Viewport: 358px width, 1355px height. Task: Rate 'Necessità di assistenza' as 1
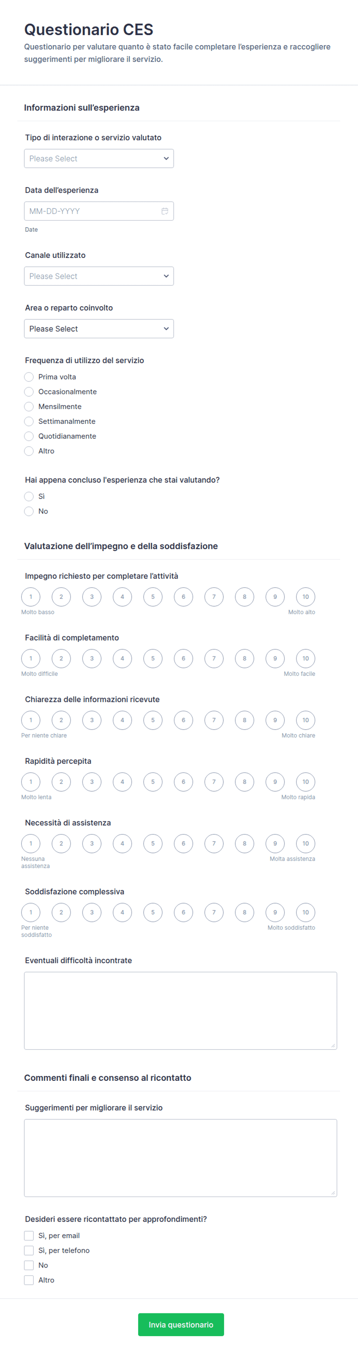point(30,844)
